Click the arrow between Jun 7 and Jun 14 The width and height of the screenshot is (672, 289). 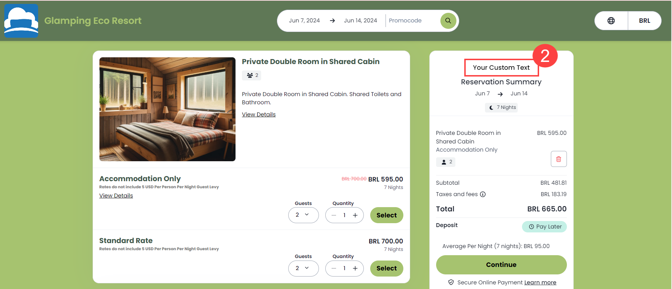(x=500, y=94)
